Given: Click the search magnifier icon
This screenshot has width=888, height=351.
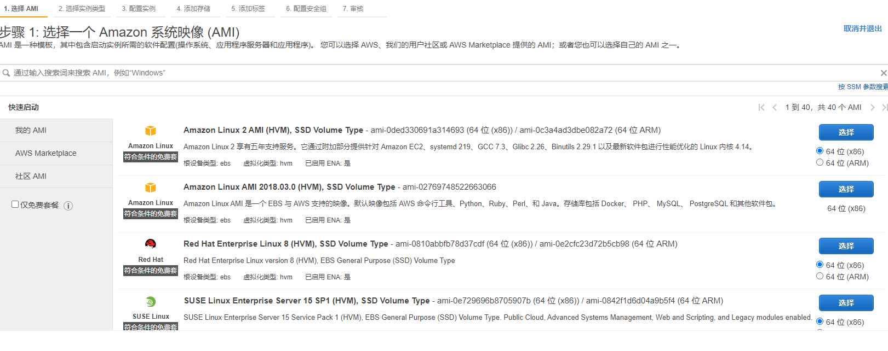Looking at the screenshot, I should coord(7,73).
